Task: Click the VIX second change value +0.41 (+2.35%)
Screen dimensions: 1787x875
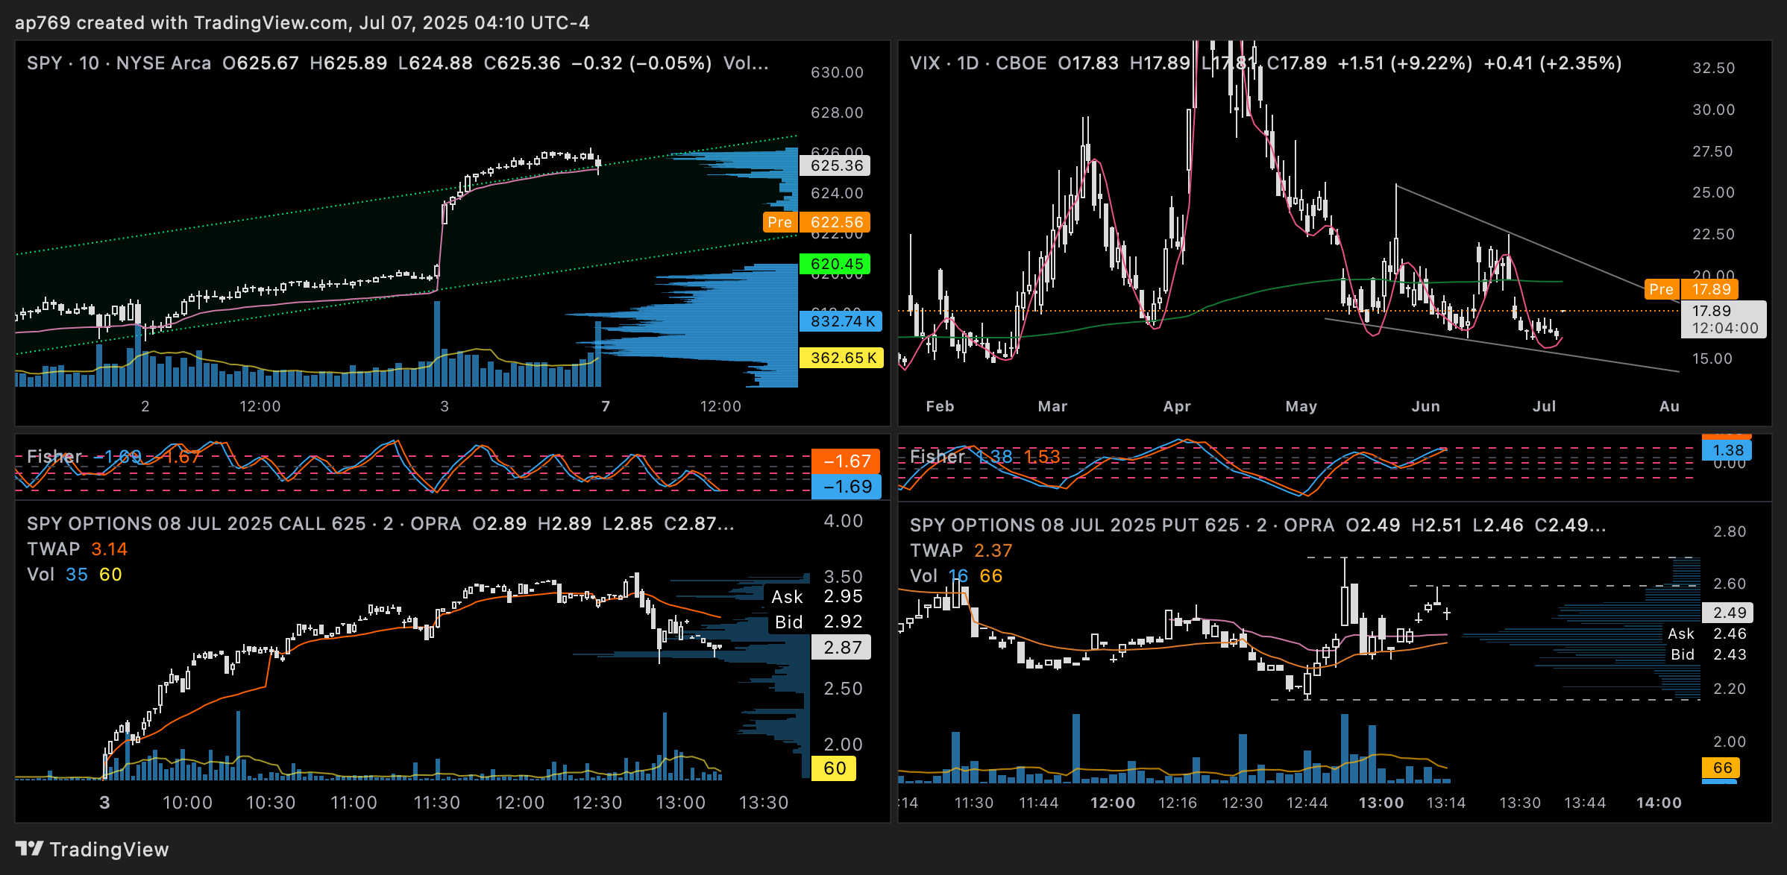Action: tap(1553, 63)
